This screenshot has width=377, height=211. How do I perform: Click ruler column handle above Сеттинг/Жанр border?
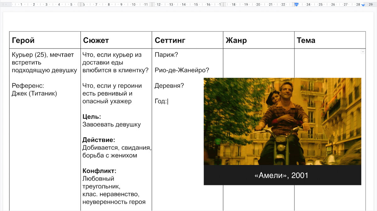click(223, 5)
